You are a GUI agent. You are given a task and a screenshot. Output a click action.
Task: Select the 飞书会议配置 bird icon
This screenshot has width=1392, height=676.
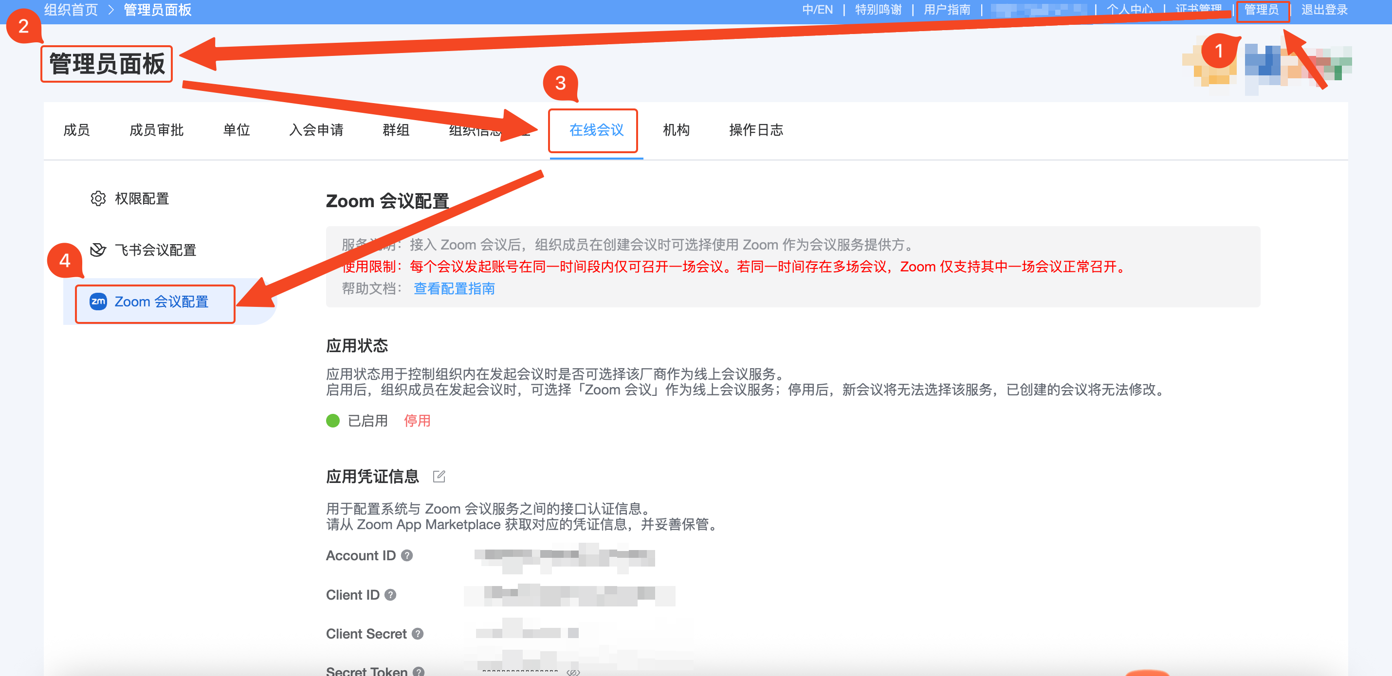[98, 249]
